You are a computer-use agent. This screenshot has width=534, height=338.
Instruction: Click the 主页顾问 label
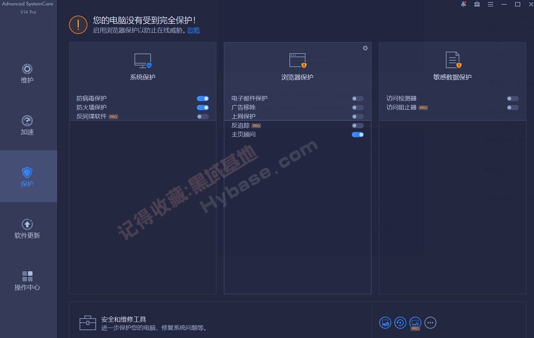[243, 135]
